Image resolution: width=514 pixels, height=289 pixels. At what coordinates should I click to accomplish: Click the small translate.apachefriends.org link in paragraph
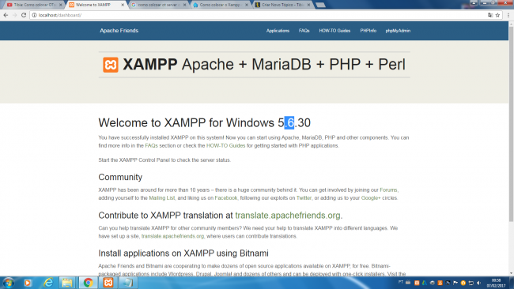point(172,236)
